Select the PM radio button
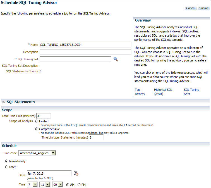The height and width of the screenshot is (188, 211). pos(79,185)
